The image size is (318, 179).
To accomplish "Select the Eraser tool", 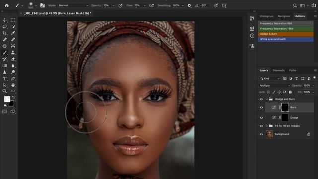I will tap(13, 59).
